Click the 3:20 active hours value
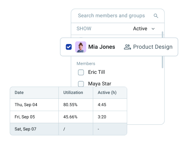This screenshot has height=144, width=188. [x=102, y=117]
